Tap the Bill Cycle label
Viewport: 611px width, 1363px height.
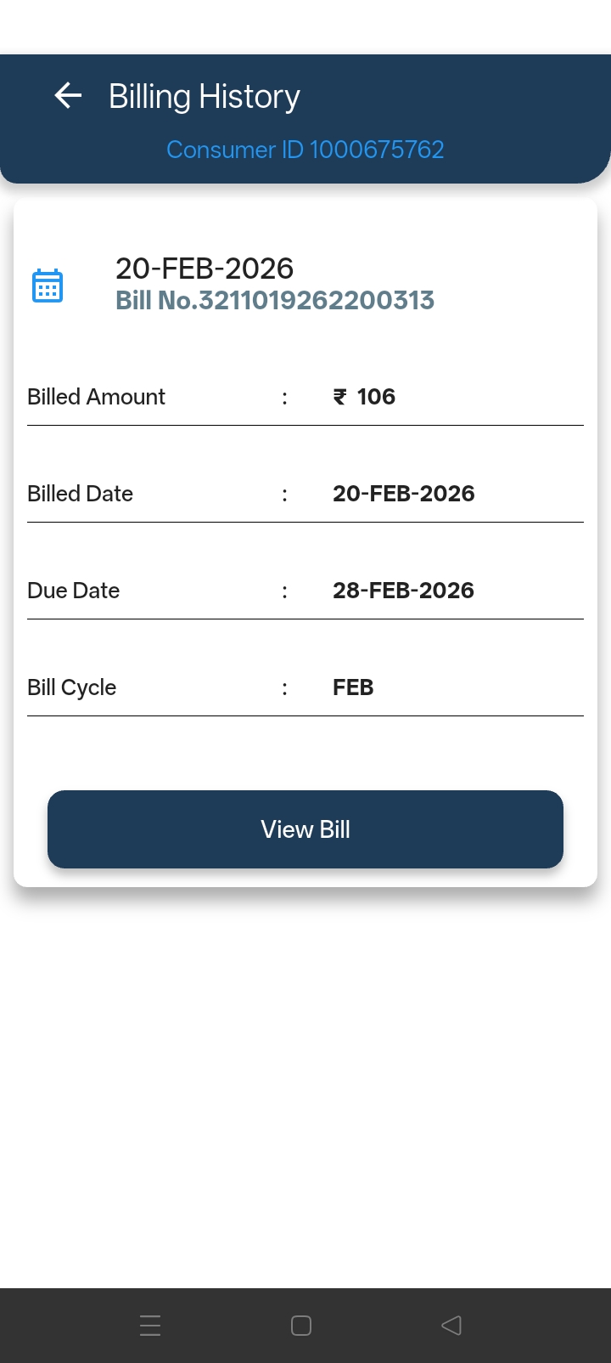71,687
